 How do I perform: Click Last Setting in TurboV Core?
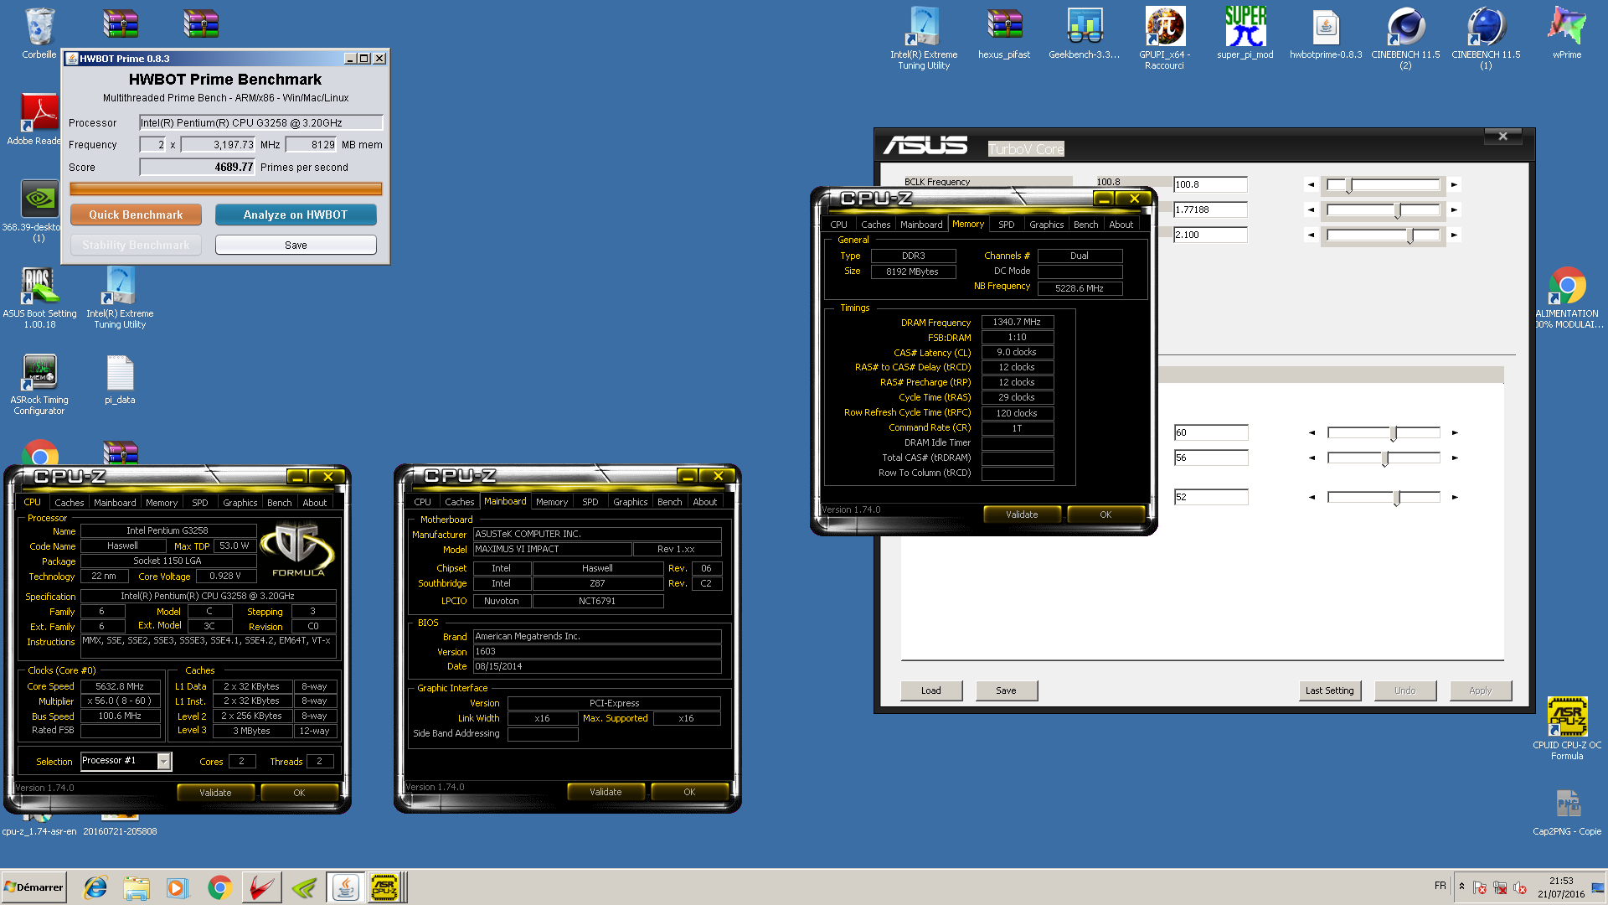point(1330,690)
